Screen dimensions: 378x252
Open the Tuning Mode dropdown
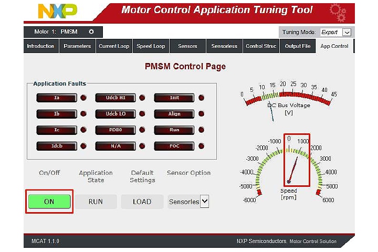point(346,32)
